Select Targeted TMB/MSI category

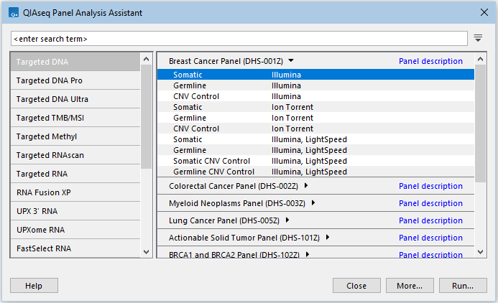click(75, 118)
